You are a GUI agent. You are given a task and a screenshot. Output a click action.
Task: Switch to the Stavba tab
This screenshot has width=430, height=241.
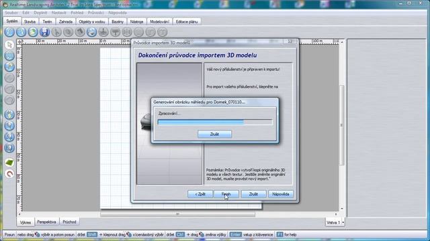click(x=30, y=21)
